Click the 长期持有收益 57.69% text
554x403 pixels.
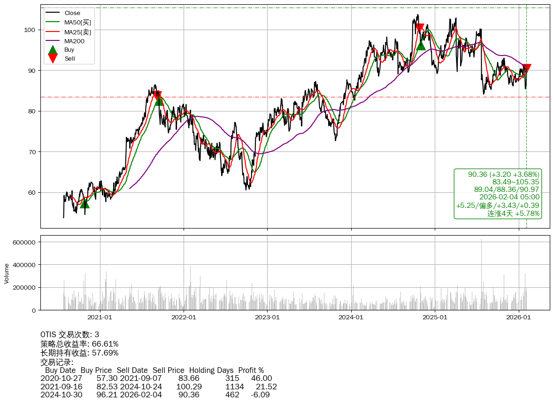pyautogui.click(x=79, y=353)
